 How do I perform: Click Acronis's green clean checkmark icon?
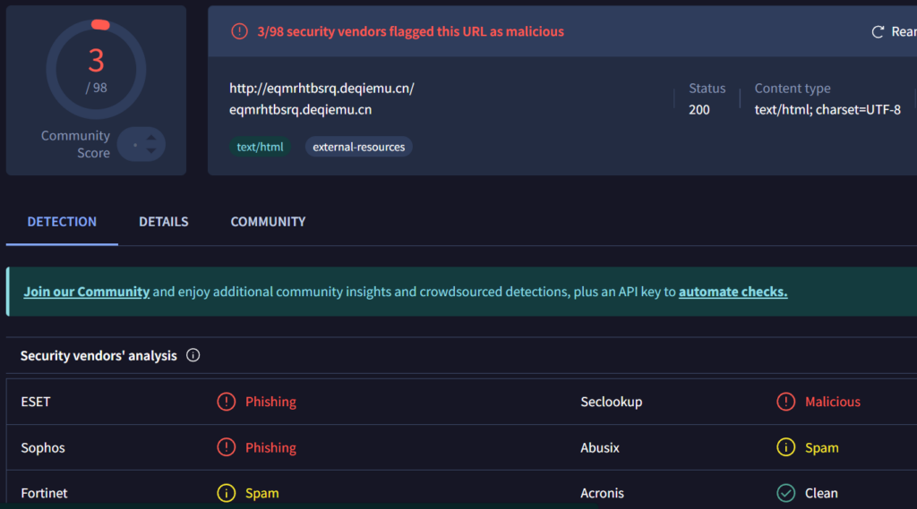(x=785, y=493)
